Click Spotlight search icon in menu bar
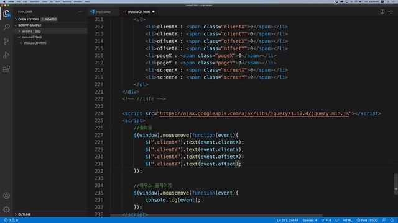 [x=388, y=1]
